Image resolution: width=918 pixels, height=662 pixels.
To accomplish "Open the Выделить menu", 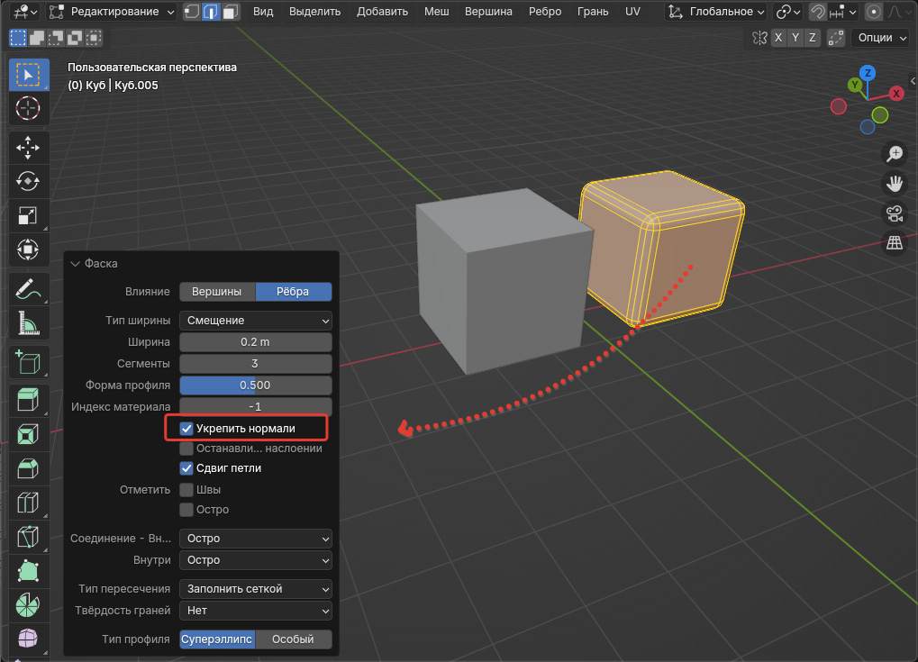I will click(x=314, y=12).
